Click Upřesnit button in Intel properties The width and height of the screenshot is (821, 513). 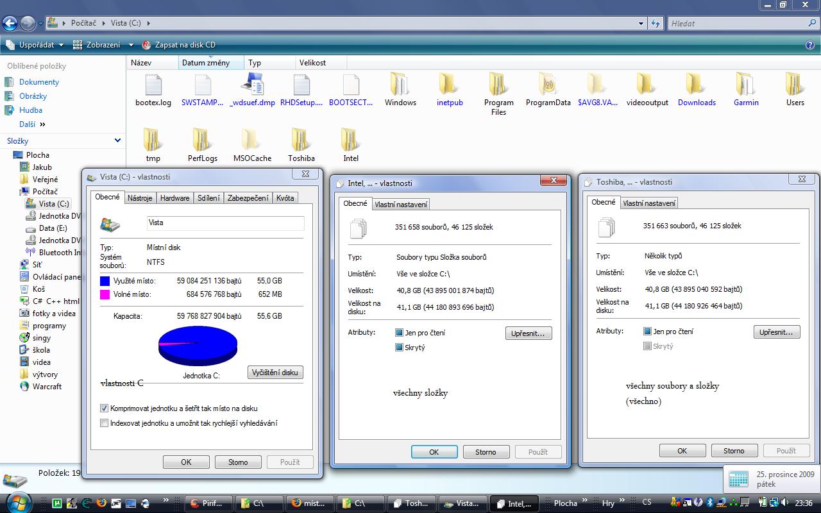tap(529, 333)
